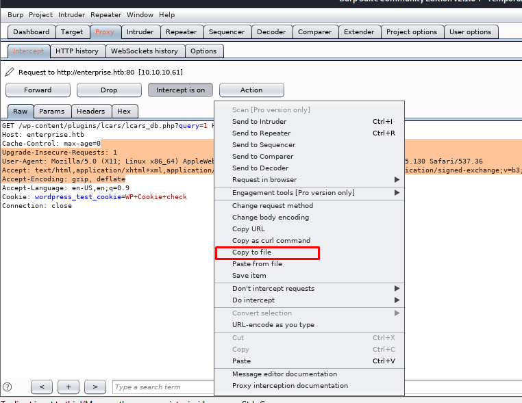This screenshot has width=522, height=403.
Task: Select 'Save item' menu entry
Action: pyautogui.click(x=309, y=275)
